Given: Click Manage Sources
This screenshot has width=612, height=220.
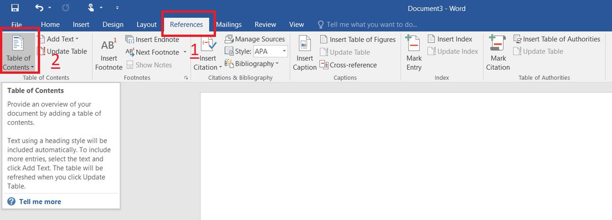Looking at the screenshot, I should tap(254, 39).
